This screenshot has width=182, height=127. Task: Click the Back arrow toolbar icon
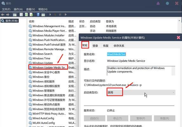[x=3, y=15]
